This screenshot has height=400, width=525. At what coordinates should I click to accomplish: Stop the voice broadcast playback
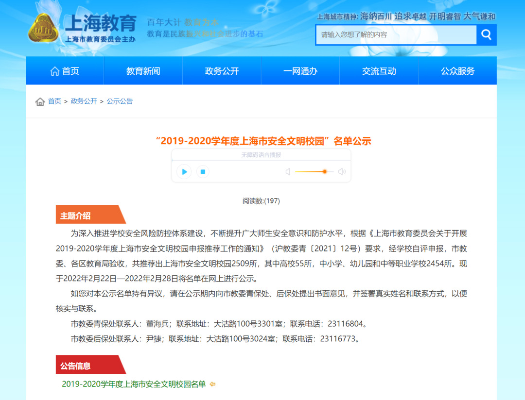click(x=203, y=171)
